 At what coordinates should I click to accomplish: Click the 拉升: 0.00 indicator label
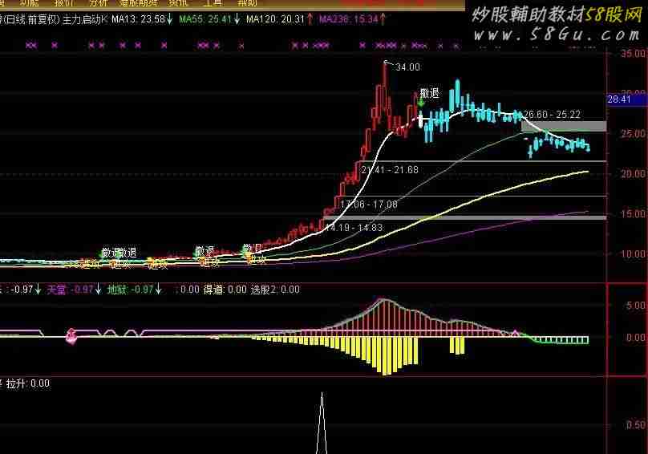(28, 383)
